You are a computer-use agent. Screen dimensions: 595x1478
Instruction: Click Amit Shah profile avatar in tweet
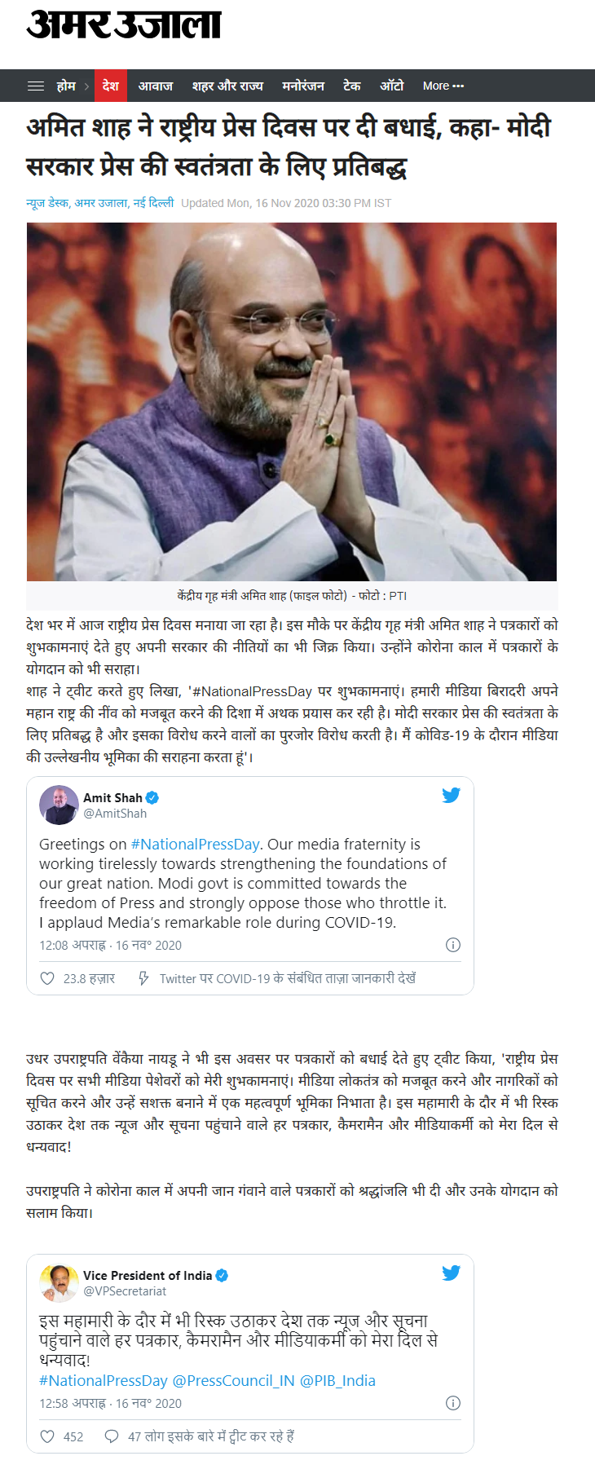(59, 805)
